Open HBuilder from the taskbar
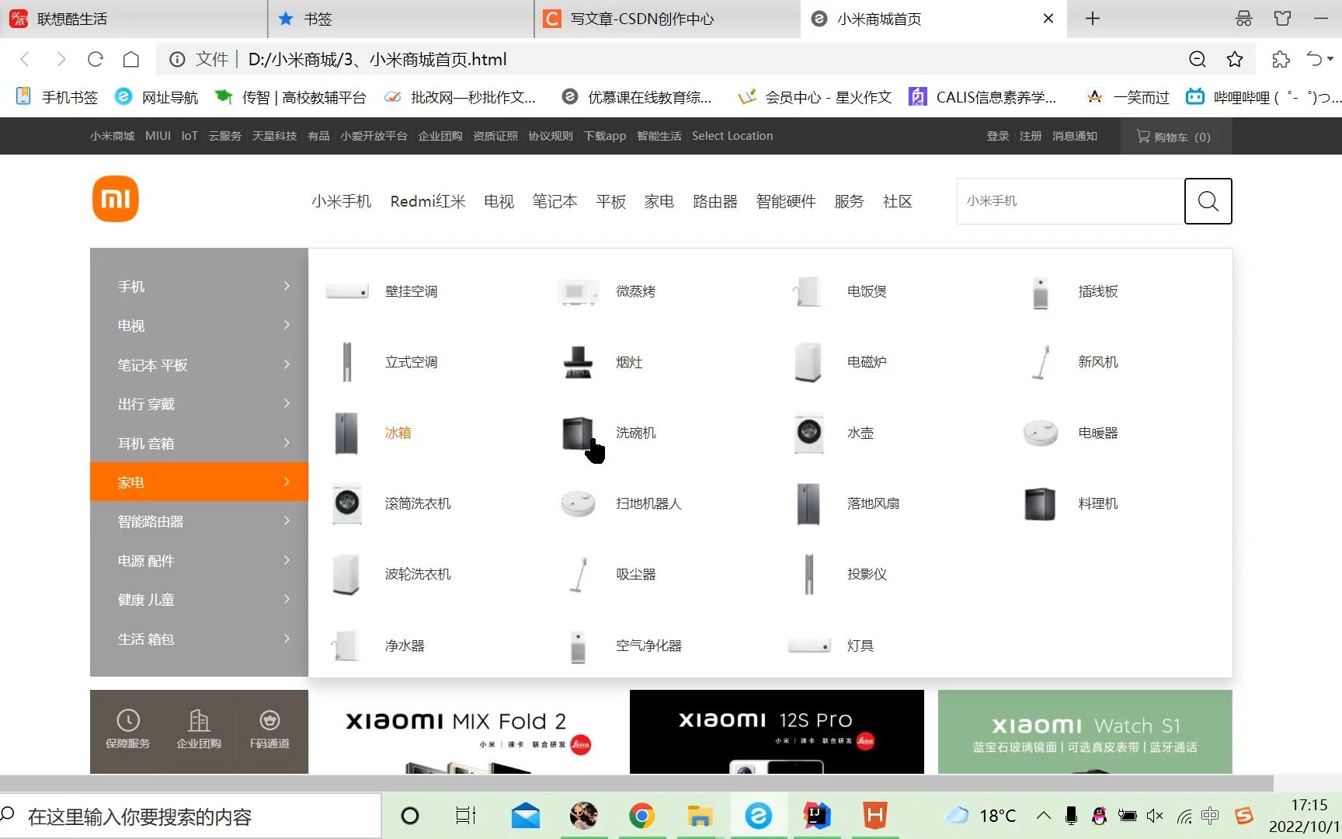Image resolution: width=1342 pixels, height=839 pixels. [875, 816]
